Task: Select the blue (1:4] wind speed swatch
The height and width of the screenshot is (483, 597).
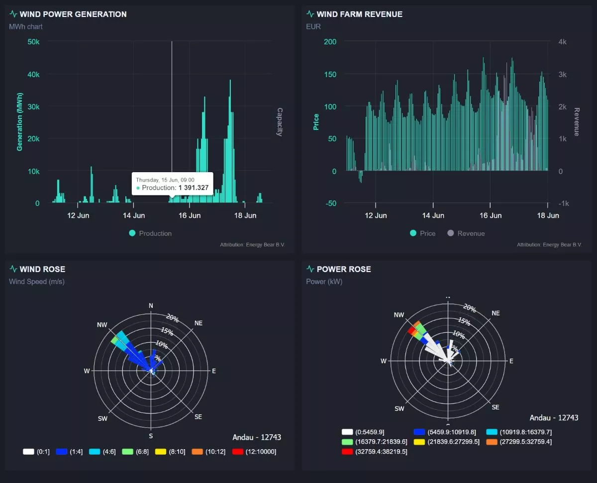Action: coord(62,452)
